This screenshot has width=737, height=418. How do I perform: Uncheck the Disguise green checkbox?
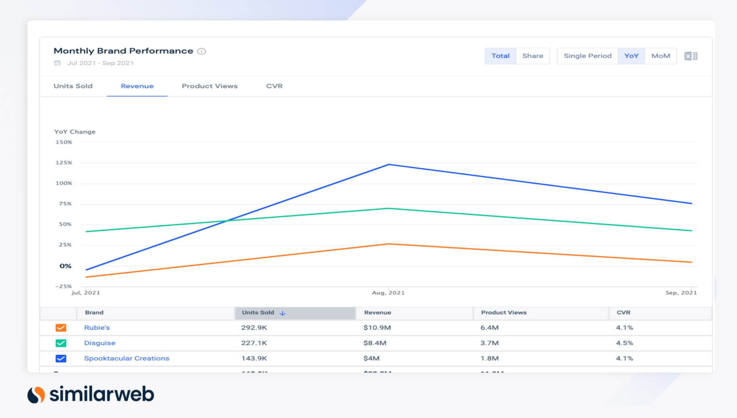tap(61, 343)
